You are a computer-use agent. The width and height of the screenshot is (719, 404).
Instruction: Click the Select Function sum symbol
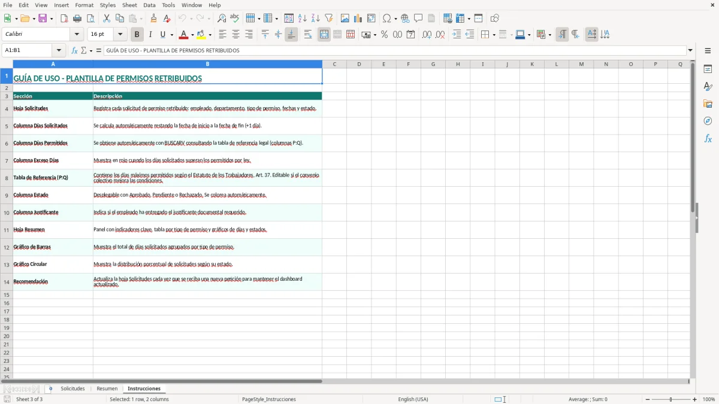pos(84,51)
